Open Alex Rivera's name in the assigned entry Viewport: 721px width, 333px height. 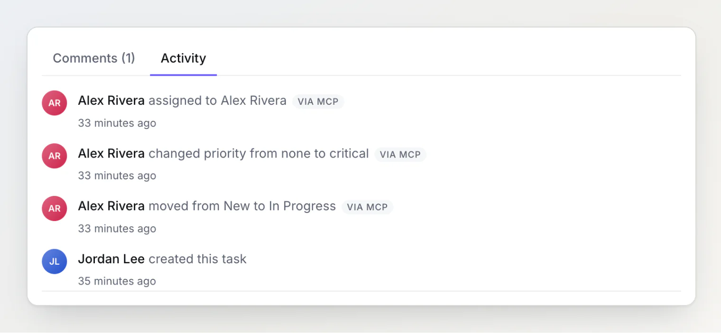tap(111, 101)
